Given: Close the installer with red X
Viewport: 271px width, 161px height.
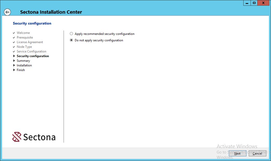Looking at the screenshot, I should (x=263, y=3).
